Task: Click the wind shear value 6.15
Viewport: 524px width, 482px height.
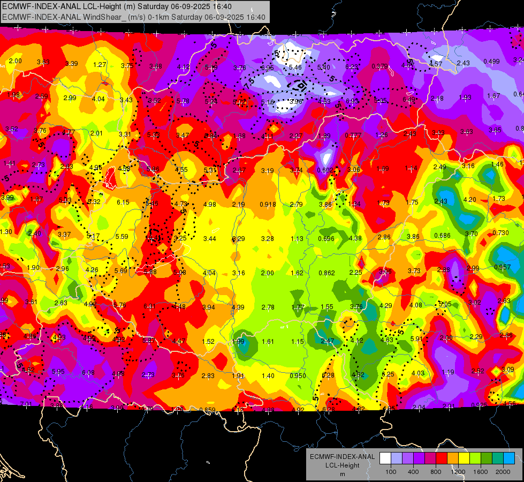Action: click(x=123, y=202)
